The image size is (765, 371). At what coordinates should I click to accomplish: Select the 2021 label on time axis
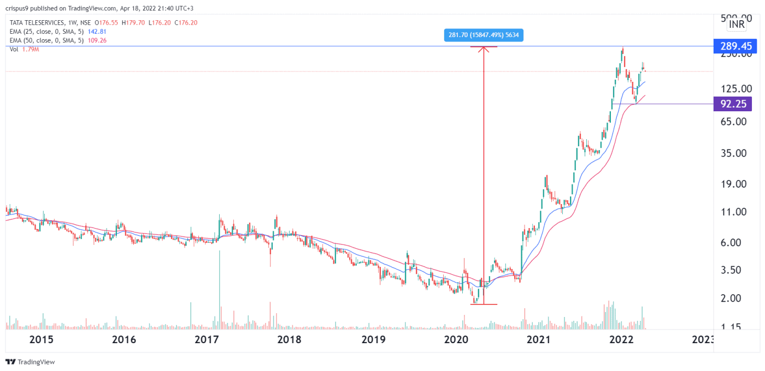tap(538, 340)
